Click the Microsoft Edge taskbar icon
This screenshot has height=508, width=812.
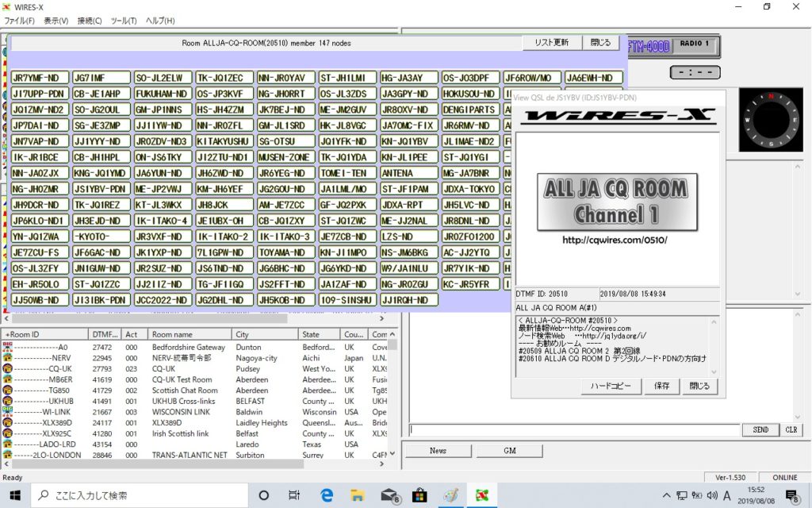click(x=326, y=494)
